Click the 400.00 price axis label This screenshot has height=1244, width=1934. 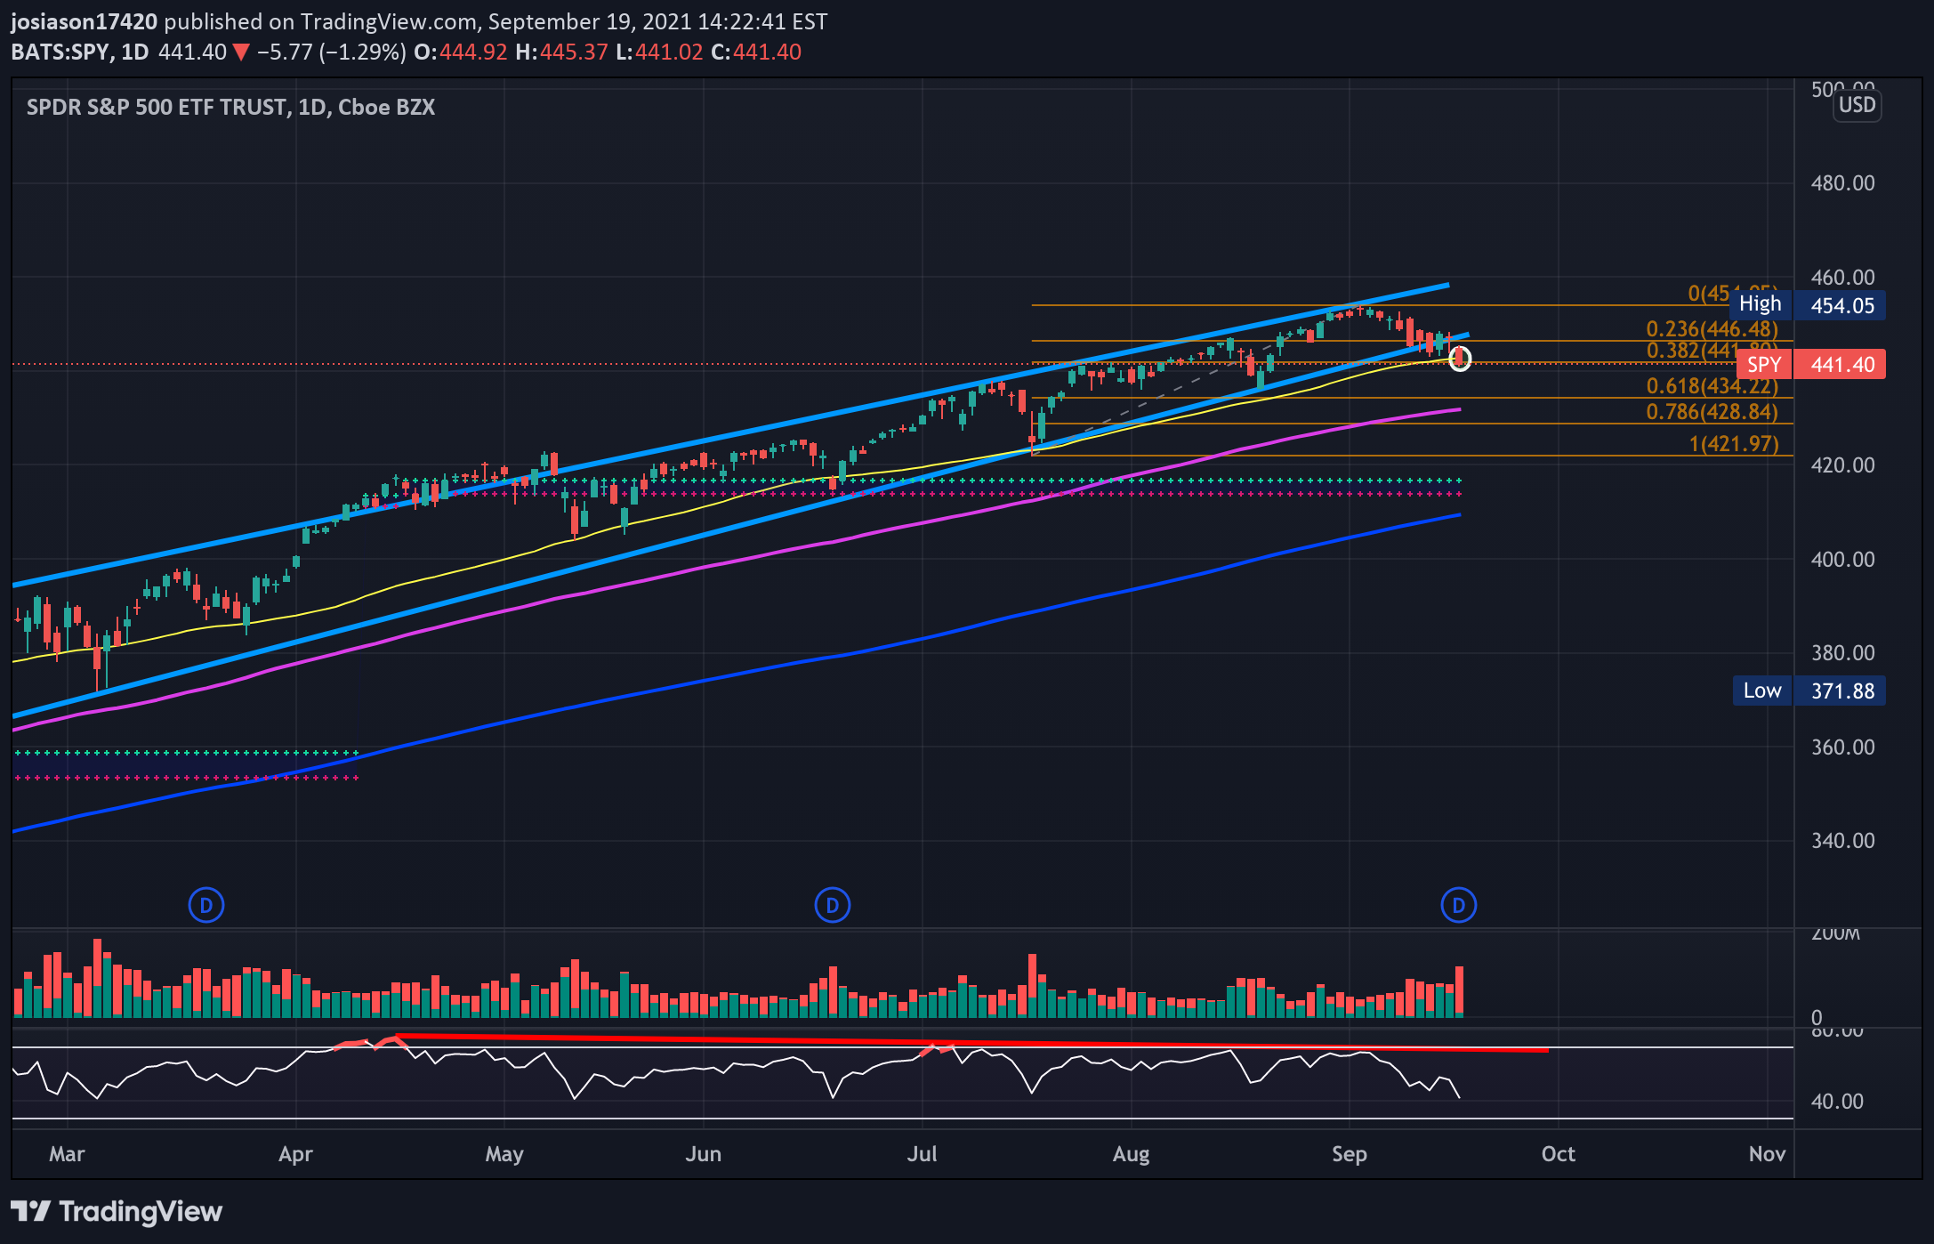tap(1843, 559)
